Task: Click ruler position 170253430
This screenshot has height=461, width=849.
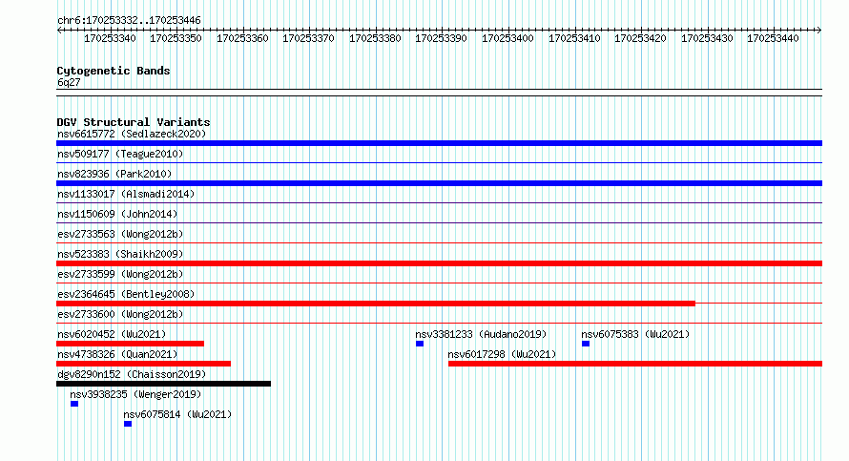Action: pyautogui.click(x=707, y=38)
